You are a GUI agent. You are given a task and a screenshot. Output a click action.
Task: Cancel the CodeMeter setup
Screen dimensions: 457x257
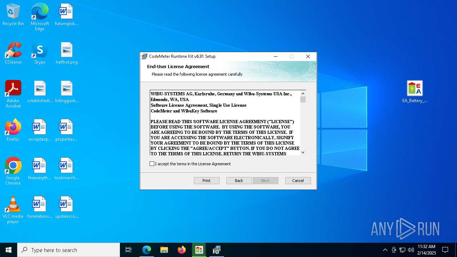(x=298, y=181)
